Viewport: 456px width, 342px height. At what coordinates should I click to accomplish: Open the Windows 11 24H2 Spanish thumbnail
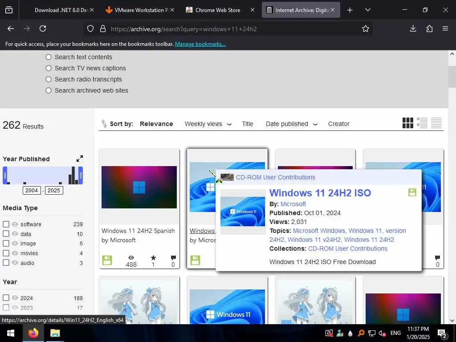pyautogui.click(x=139, y=187)
